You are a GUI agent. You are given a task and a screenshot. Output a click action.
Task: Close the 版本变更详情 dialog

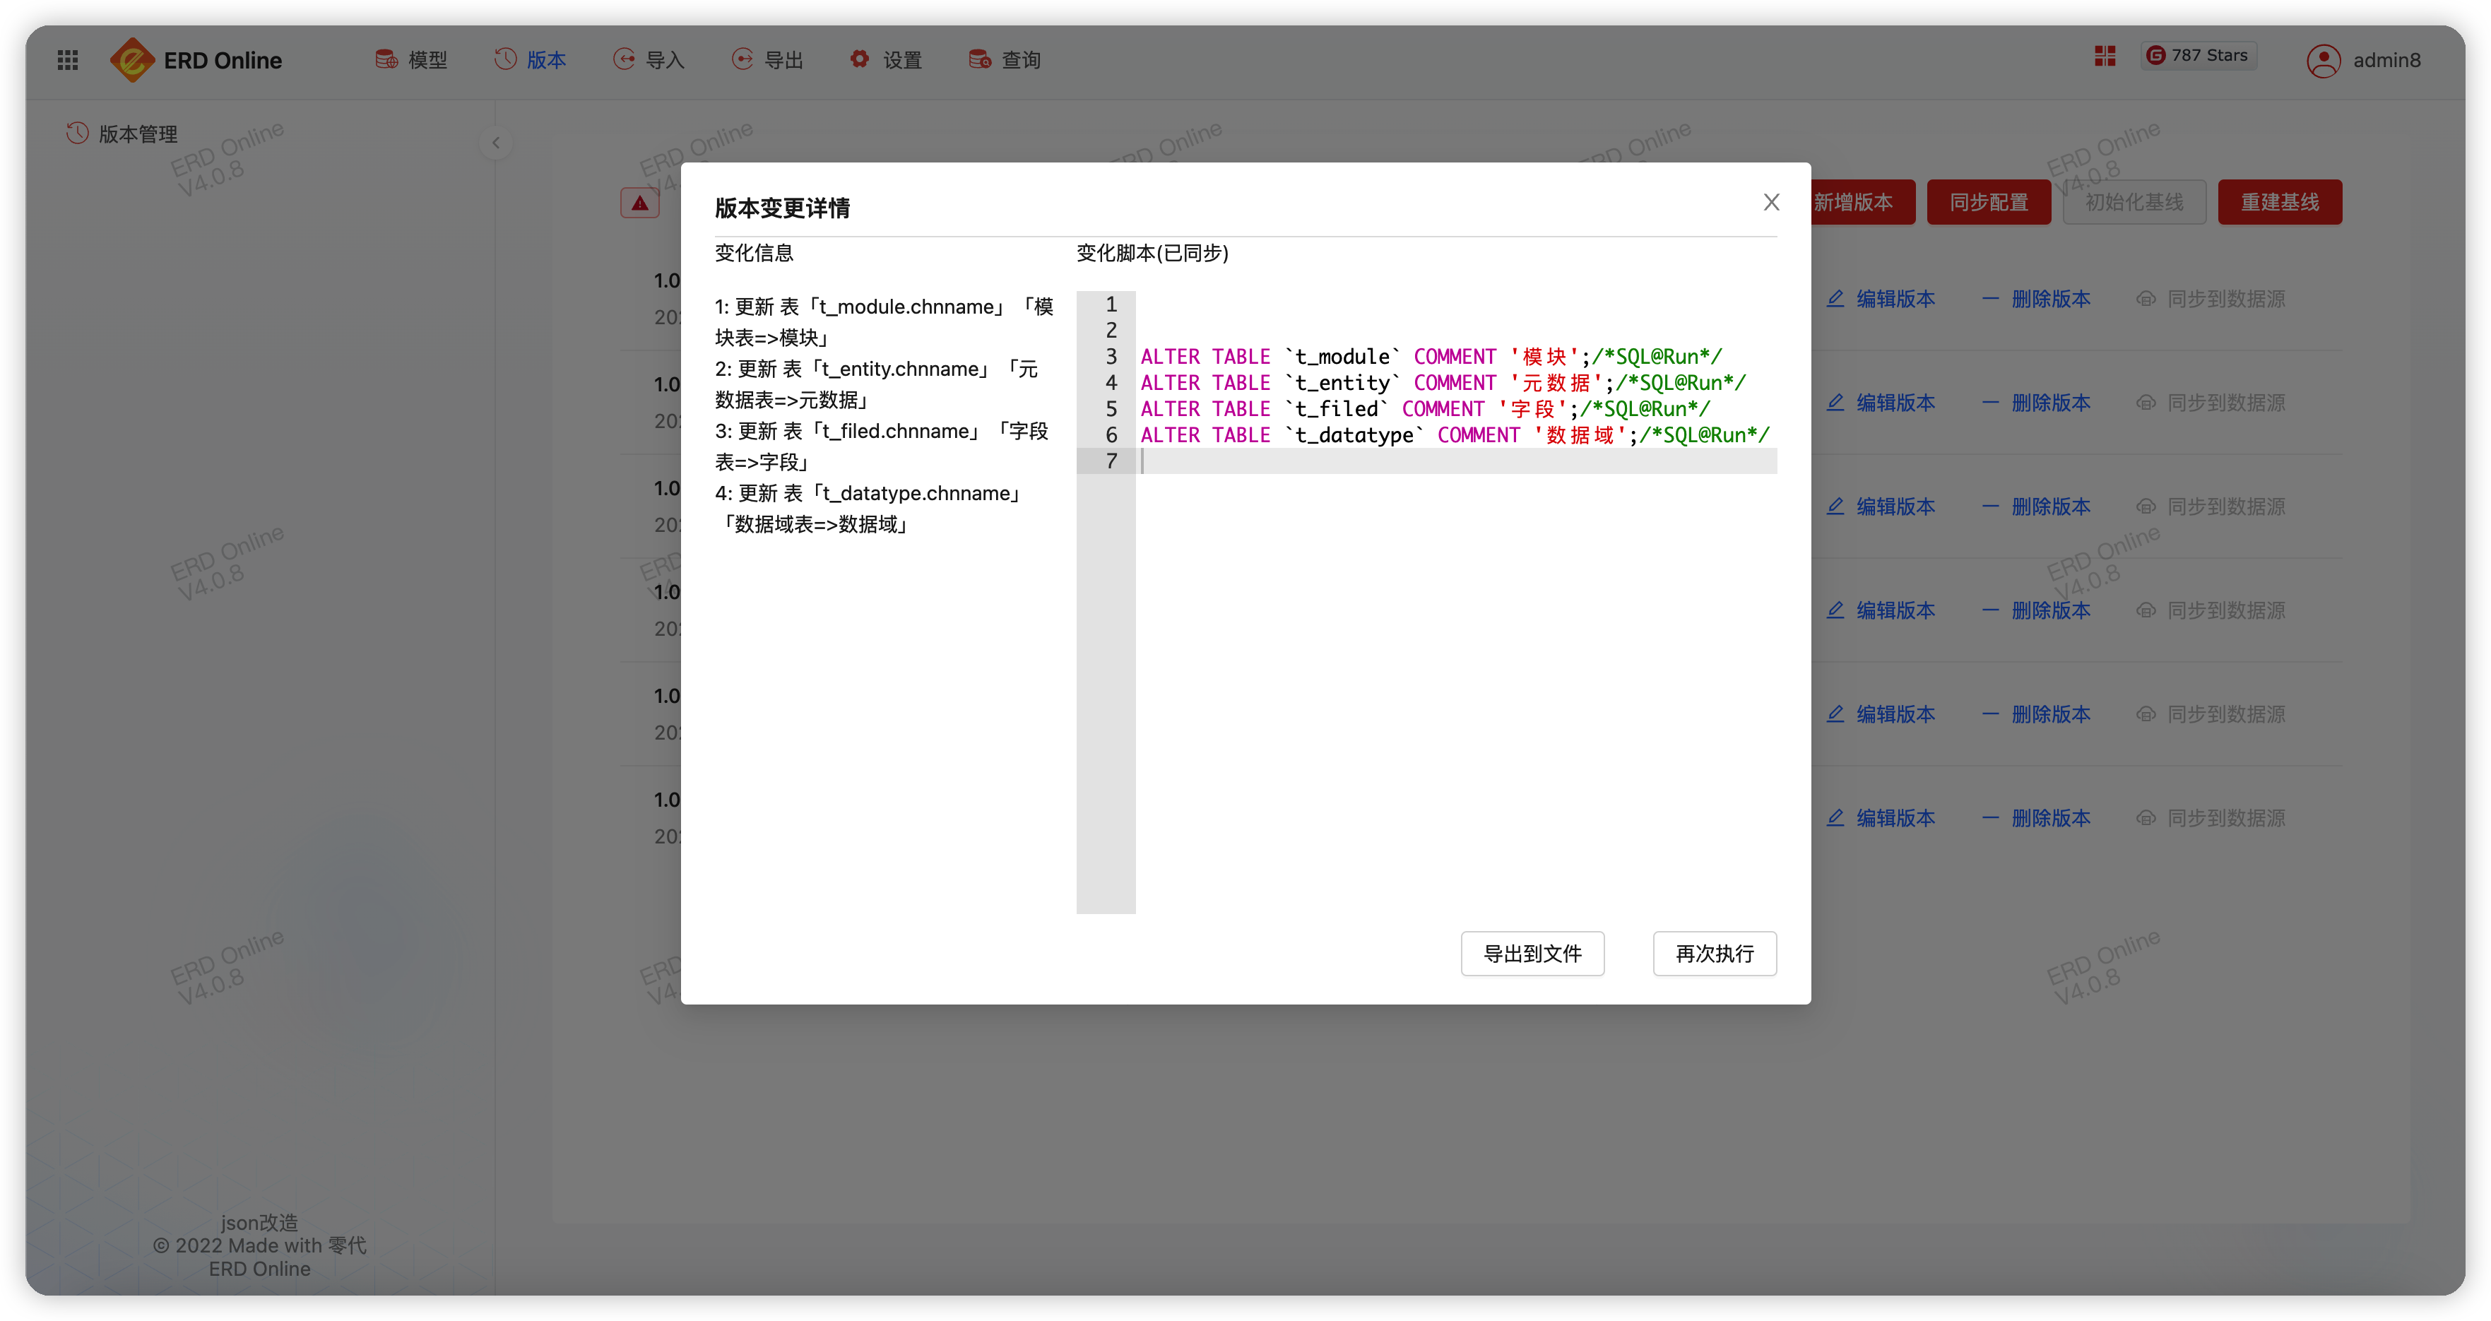click(1772, 202)
